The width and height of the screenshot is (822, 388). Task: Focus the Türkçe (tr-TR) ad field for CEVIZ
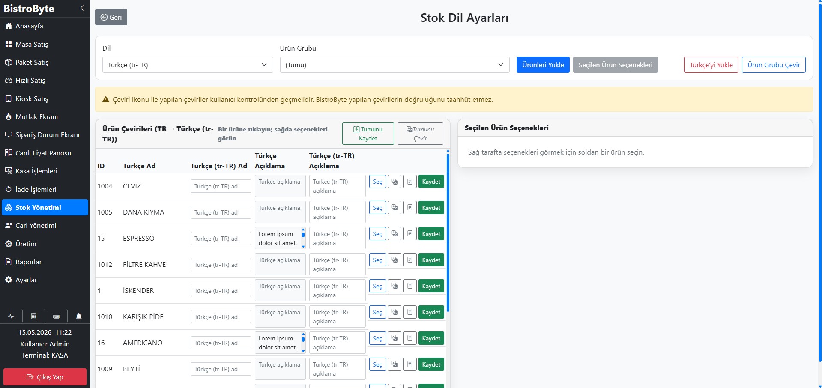tap(221, 186)
